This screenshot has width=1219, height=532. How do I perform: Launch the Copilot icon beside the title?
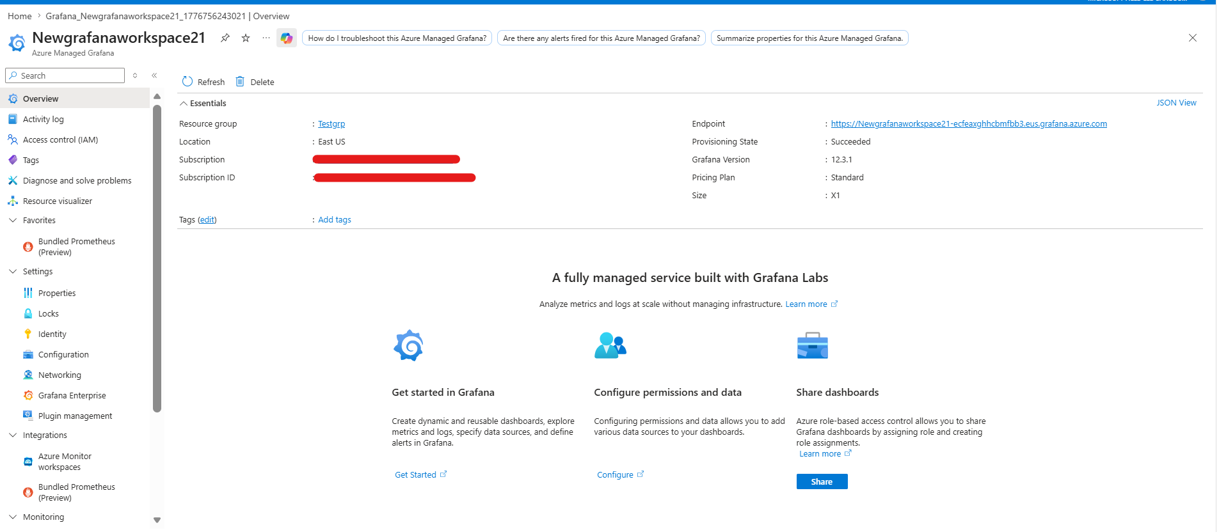click(287, 38)
